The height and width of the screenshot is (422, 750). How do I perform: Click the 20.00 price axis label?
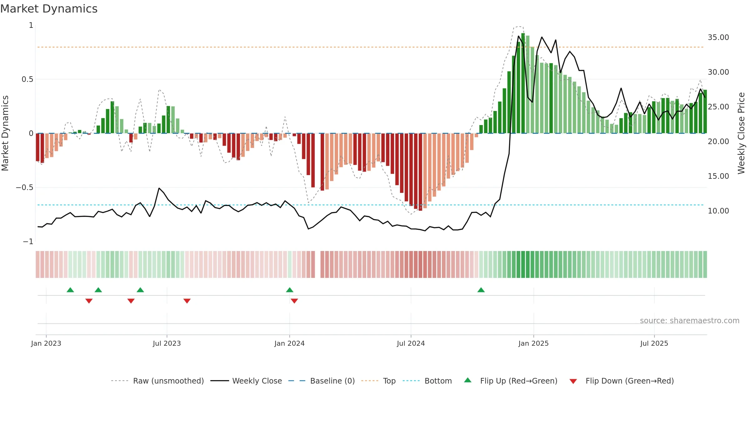tap(718, 142)
